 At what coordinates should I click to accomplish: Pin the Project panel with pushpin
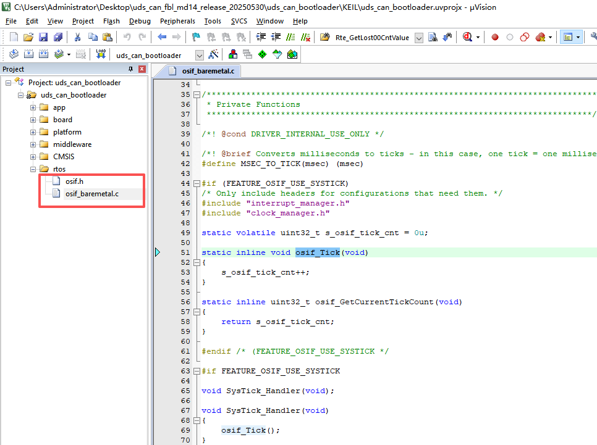tap(130, 69)
